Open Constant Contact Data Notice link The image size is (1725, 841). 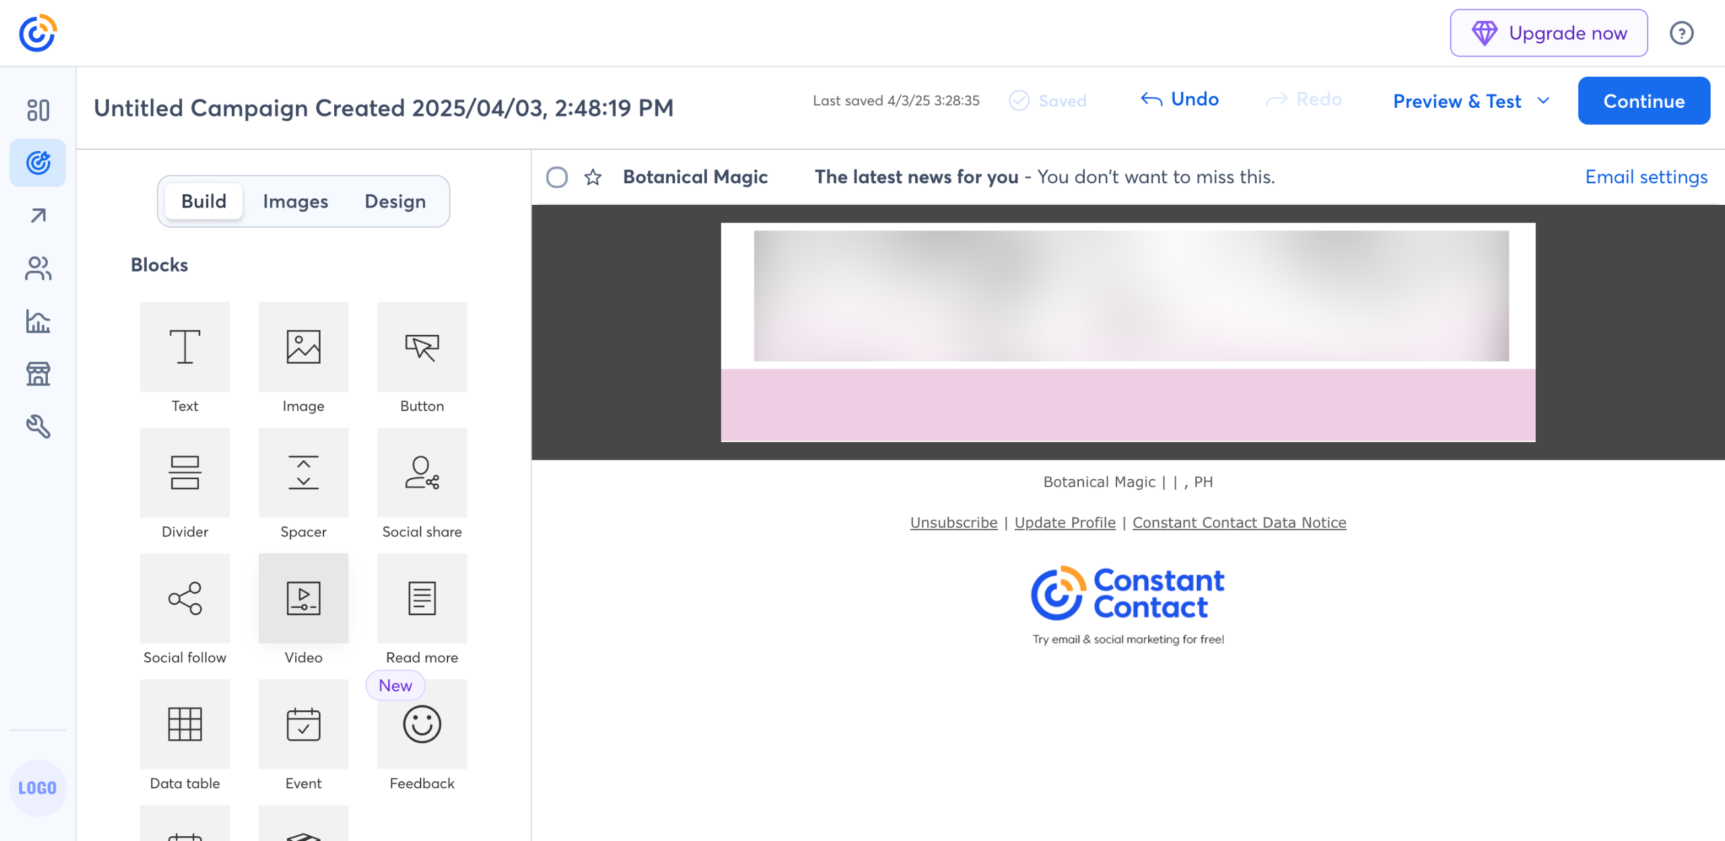point(1239,522)
